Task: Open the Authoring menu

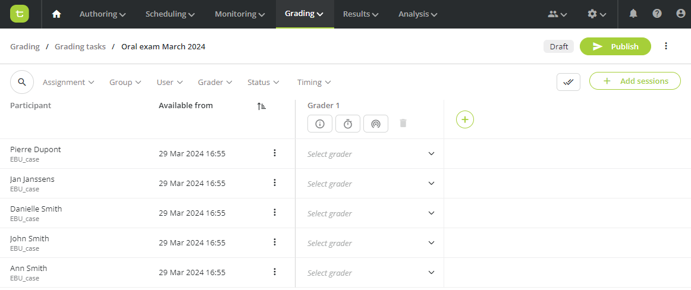Action: point(103,14)
